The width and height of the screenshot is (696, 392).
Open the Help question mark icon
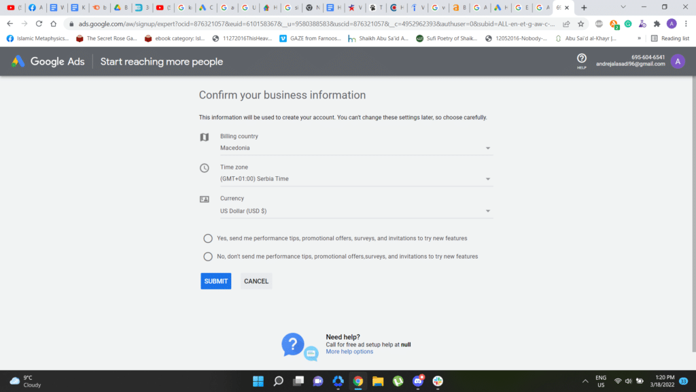(581, 59)
